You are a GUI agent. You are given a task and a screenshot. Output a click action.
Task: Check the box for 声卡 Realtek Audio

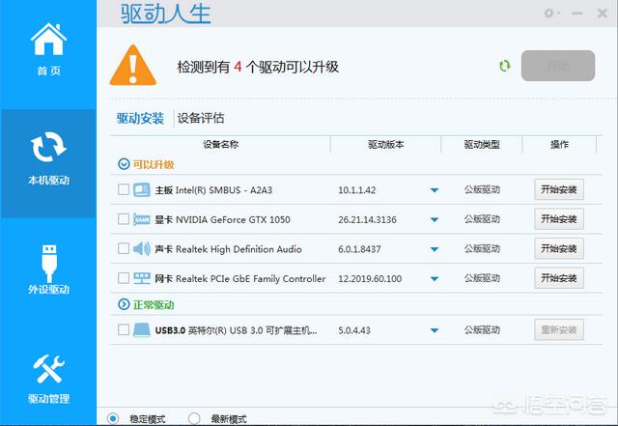[124, 248]
